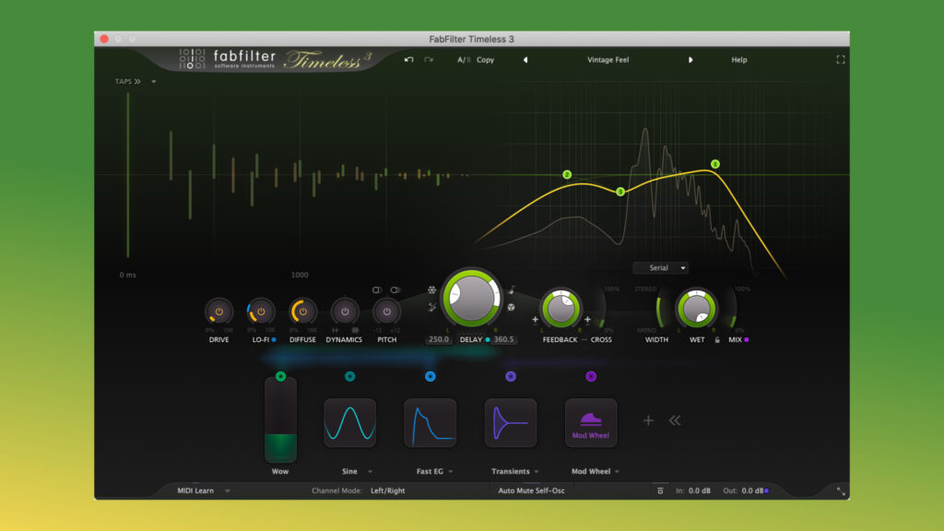Viewport: 944px width, 531px height.
Task: Add a new modulation source with plus icon
Action: click(x=648, y=420)
